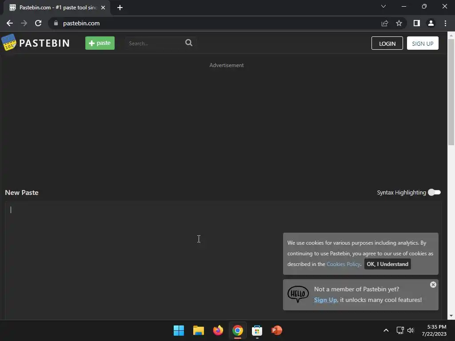The width and height of the screenshot is (455, 341).
Task: Bookmark this tab with star icon
Action: (x=399, y=23)
